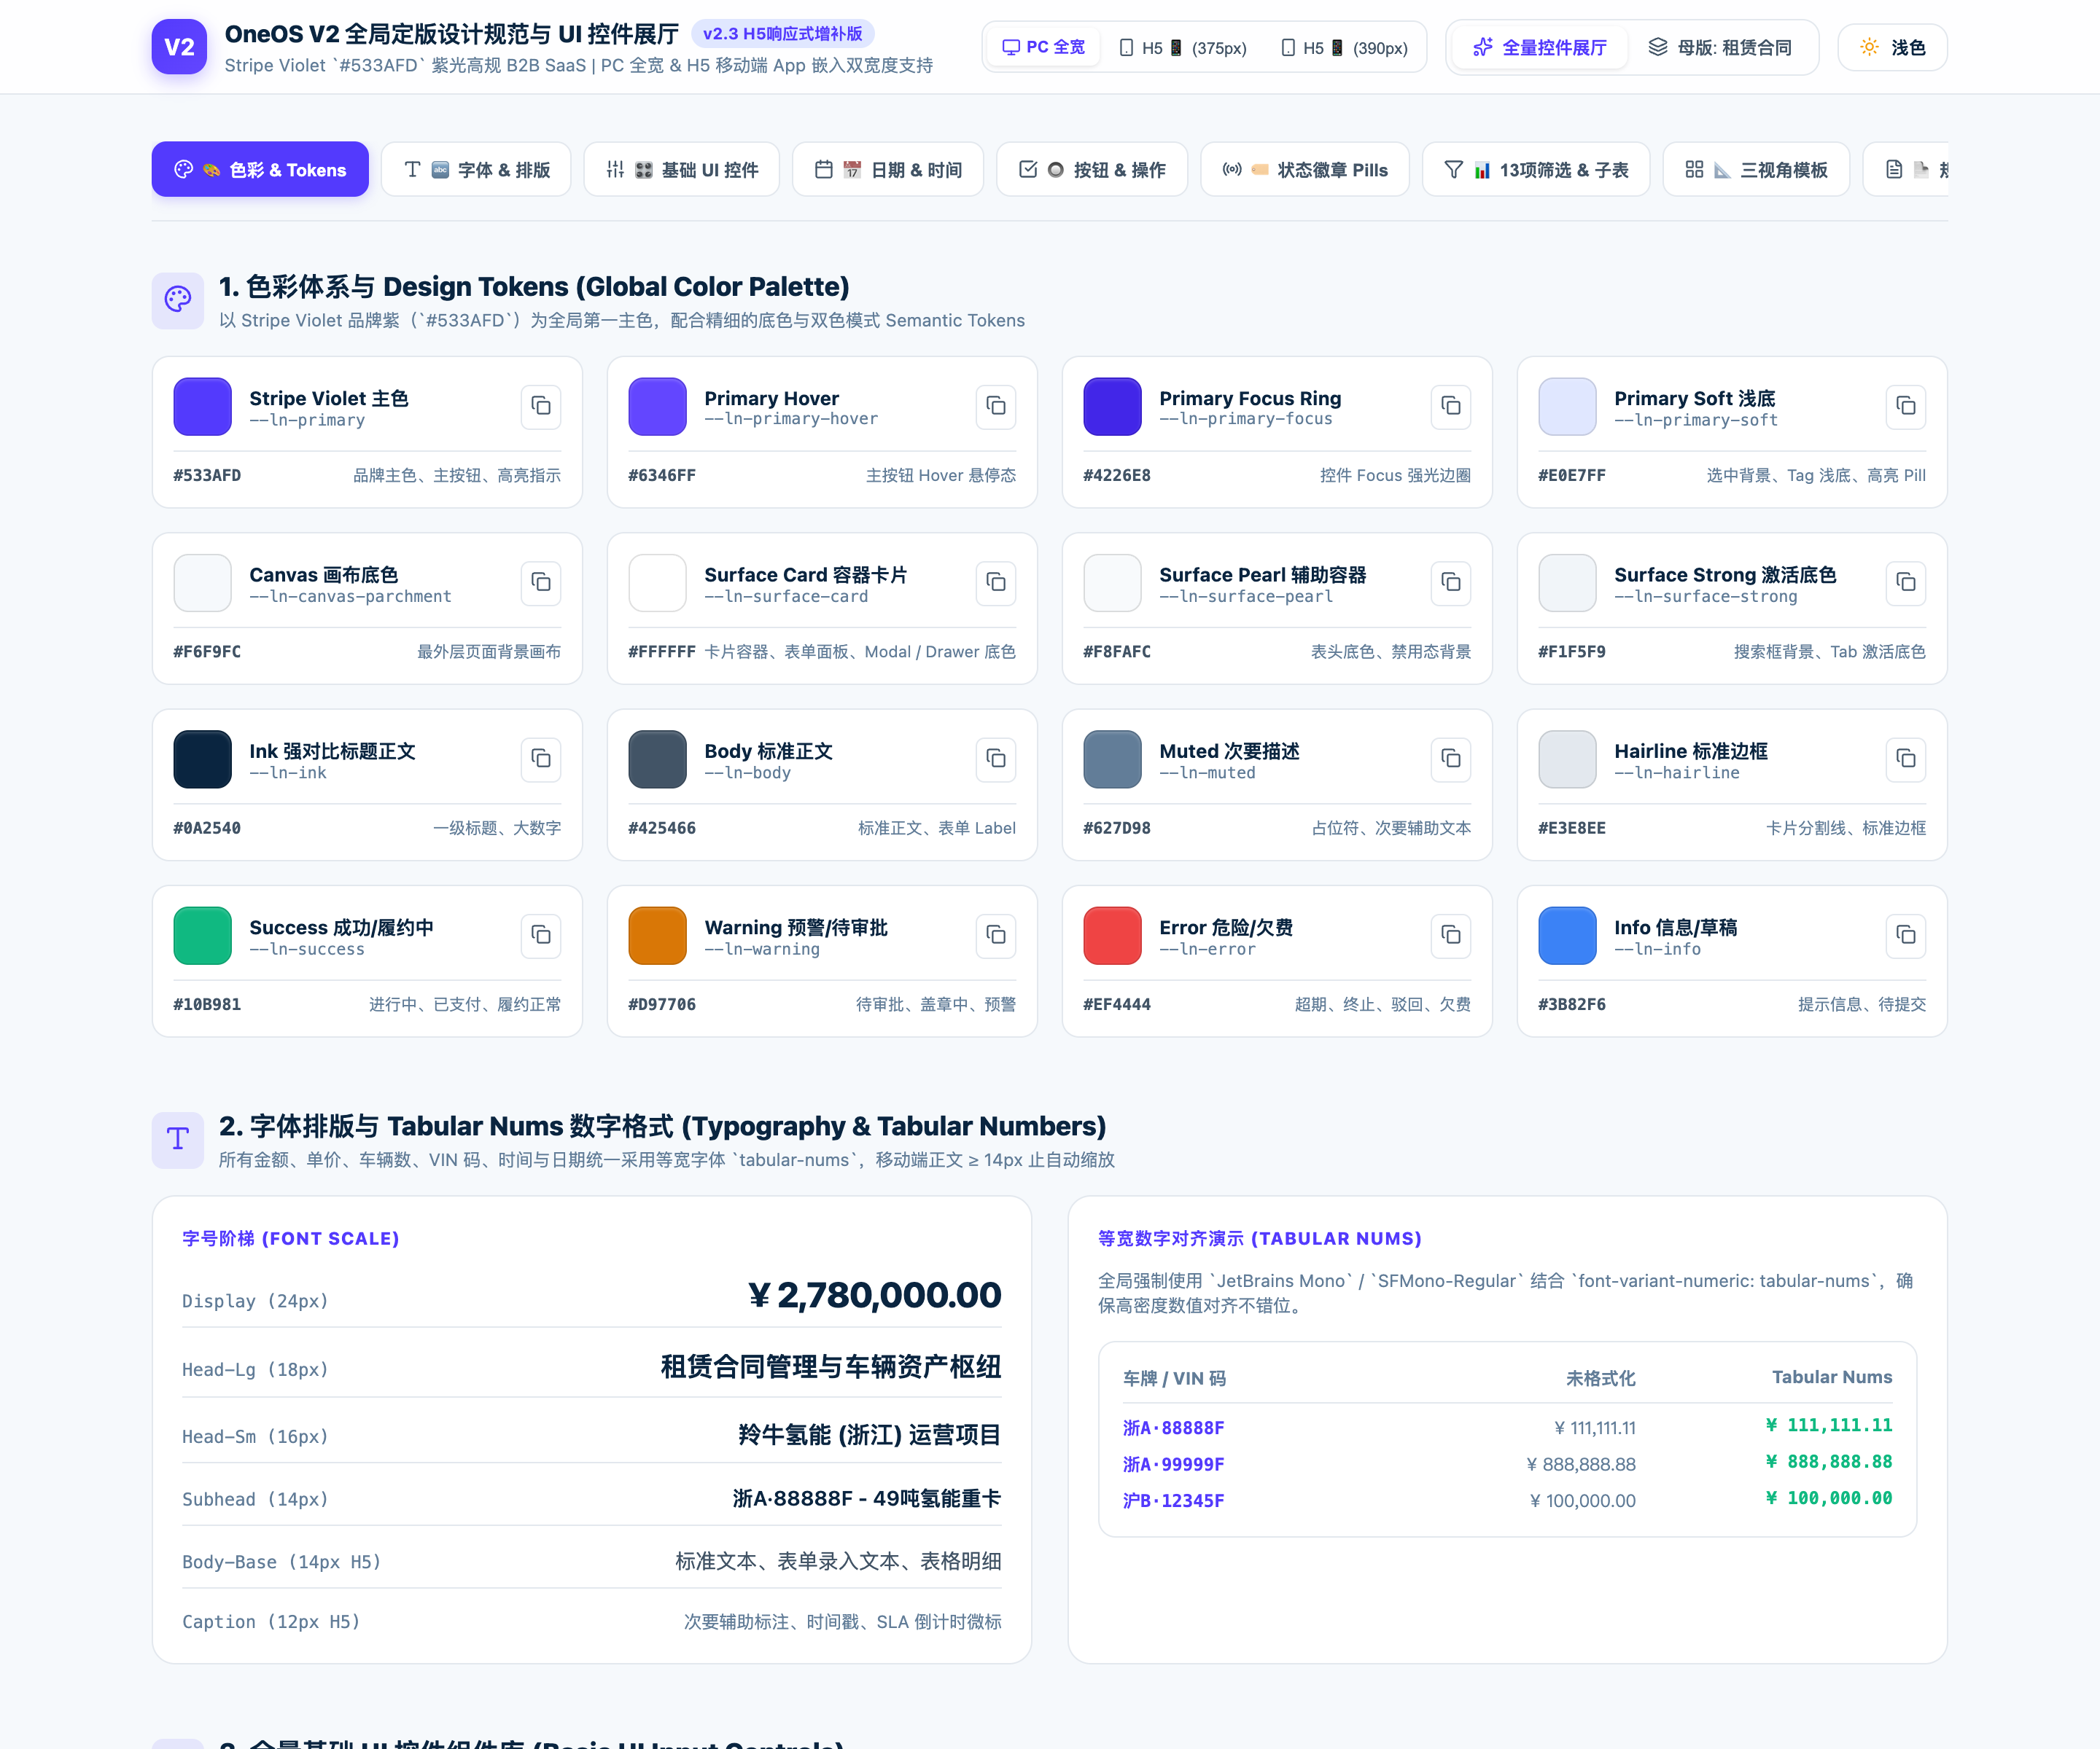The height and width of the screenshot is (1749, 2100).
Task: Click license plate 浙A·88888F
Action: (x=1173, y=1428)
